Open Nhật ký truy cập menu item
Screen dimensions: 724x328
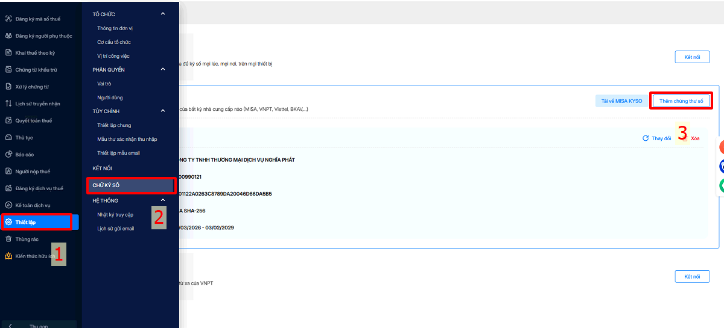[x=115, y=215]
